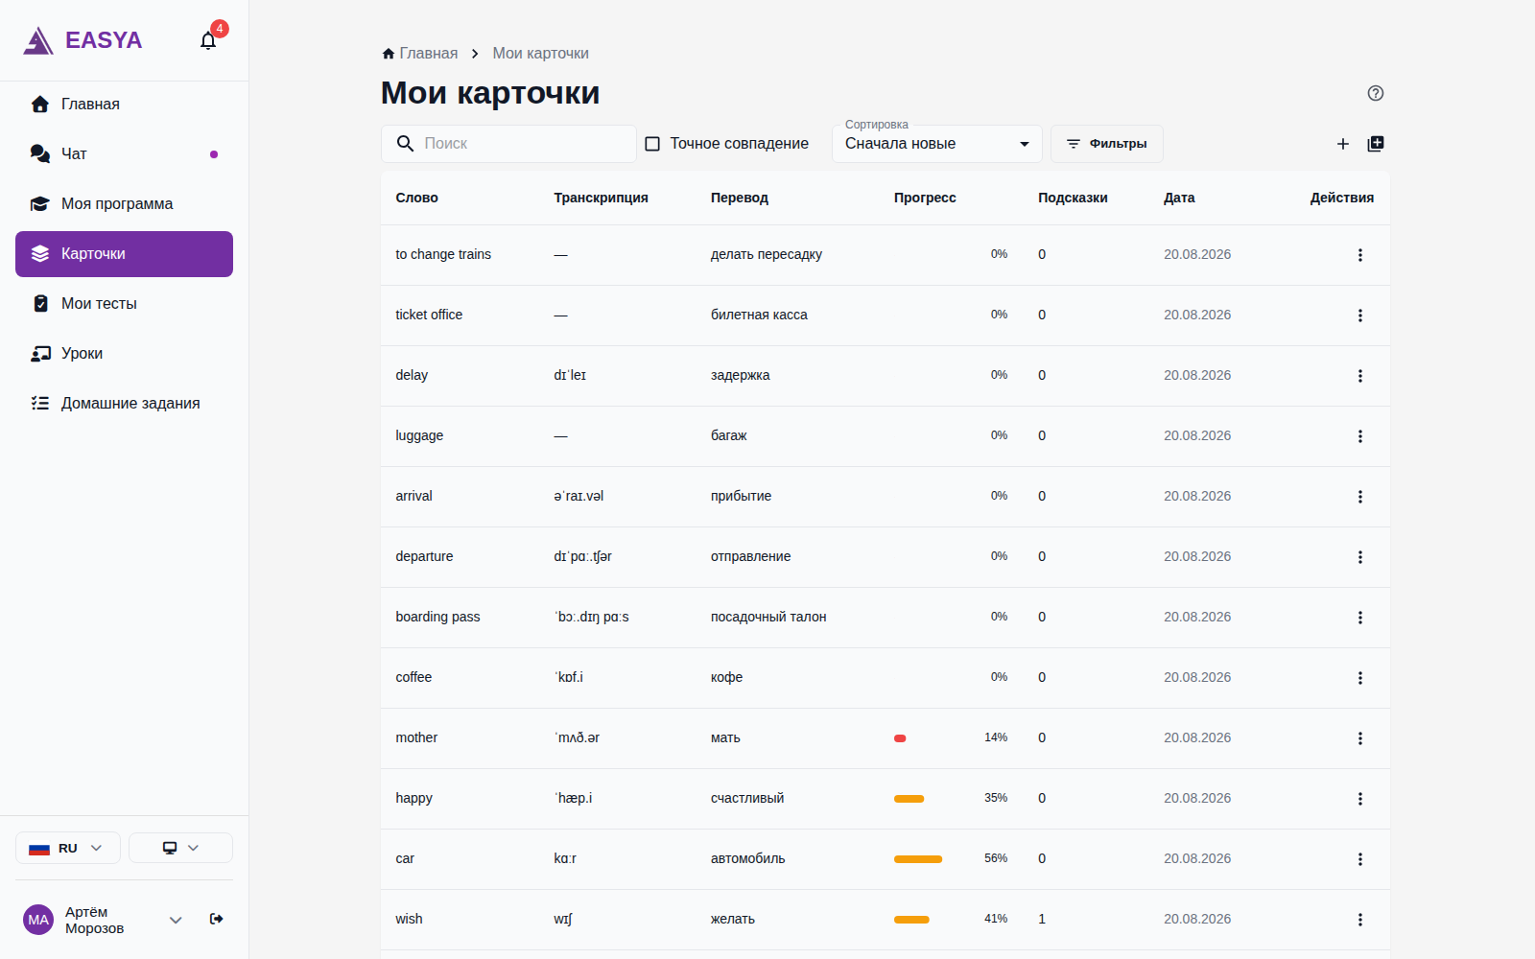Open actions menu for 'departure' row

1359,557
